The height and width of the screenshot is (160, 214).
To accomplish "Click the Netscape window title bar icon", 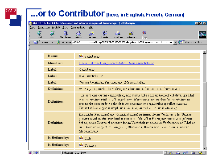I will [31, 23].
